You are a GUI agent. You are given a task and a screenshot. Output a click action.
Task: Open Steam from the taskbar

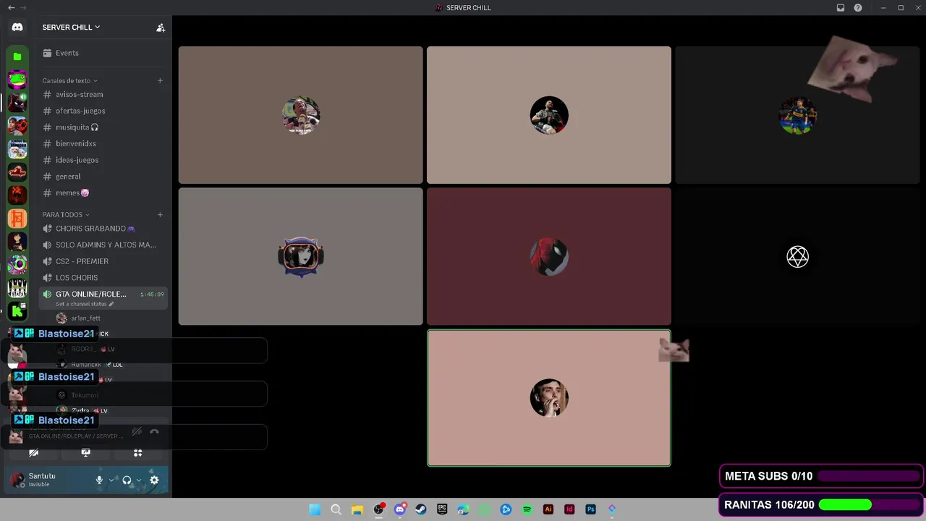click(x=420, y=509)
